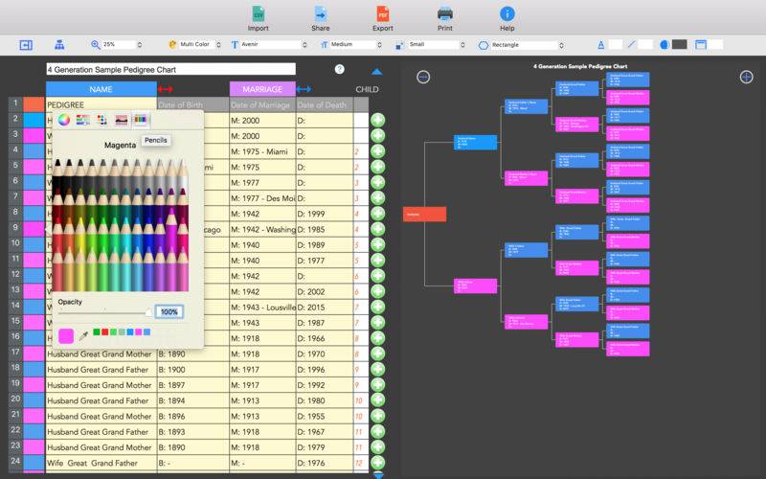Screen dimensions: 766x479
Task: Click the opacity slider thumb
Action: click(x=148, y=312)
